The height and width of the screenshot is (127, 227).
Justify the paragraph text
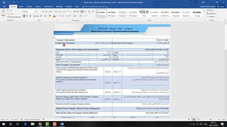[x=69, y=16]
